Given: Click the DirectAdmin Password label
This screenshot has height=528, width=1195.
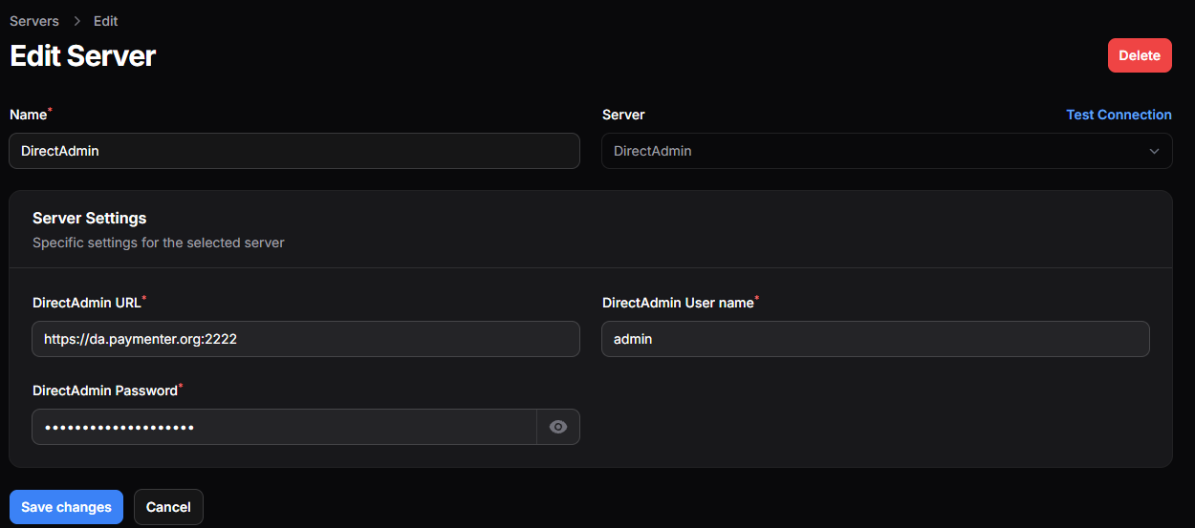Looking at the screenshot, I should pyautogui.click(x=104, y=391).
